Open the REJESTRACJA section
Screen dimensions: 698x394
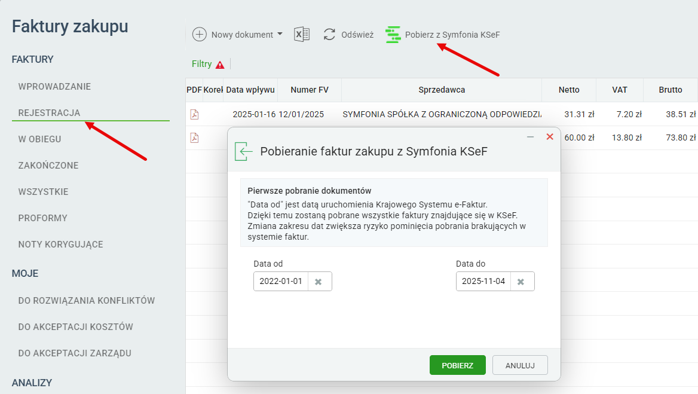coord(49,113)
